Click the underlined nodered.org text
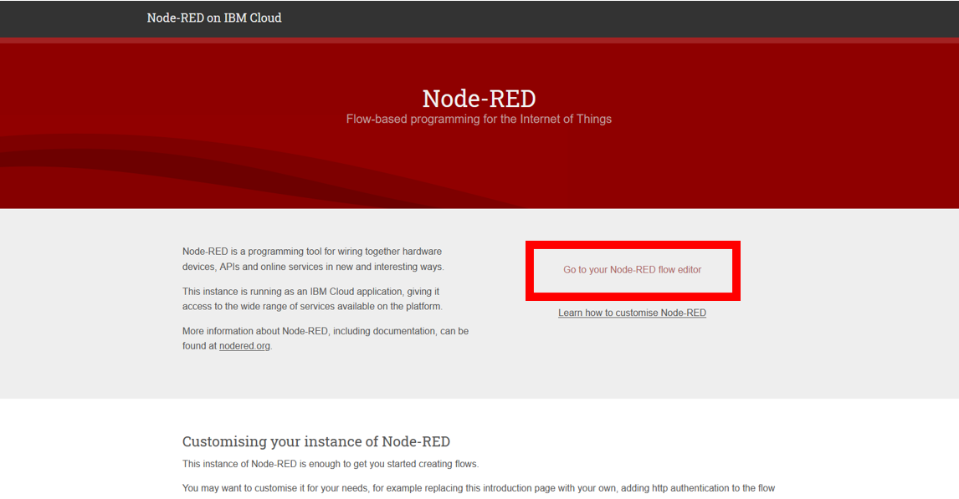Viewport: 959px width, 499px height. pyautogui.click(x=244, y=345)
